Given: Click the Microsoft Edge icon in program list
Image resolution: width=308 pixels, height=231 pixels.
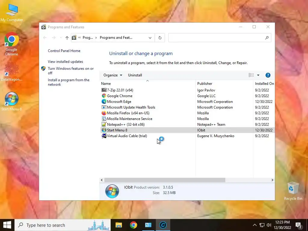Looking at the screenshot, I should tap(104, 101).
